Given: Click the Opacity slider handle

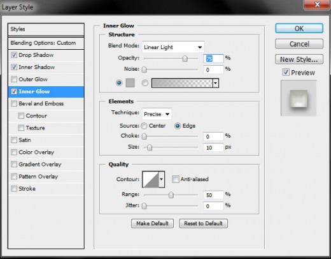Looking at the screenshot, I should pyautogui.click(x=185, y=59).
